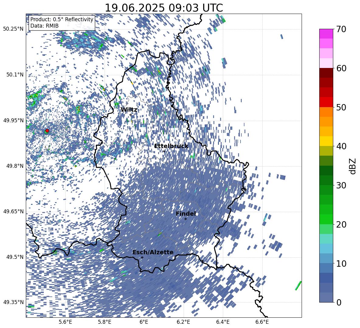The width and height of the screenshot is (360, 328).
Task: Click the 50.1°N latitude label
Action: 15,75
